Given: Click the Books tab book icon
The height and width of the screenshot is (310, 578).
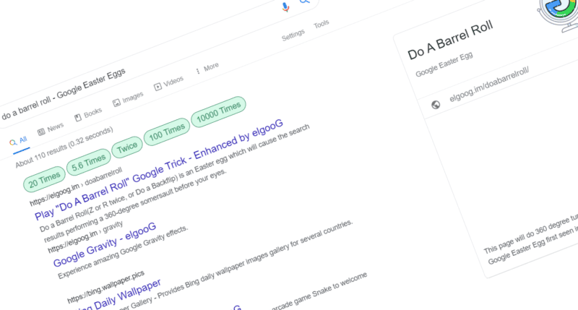Looking at the screenshot, I should pos(78,118).
